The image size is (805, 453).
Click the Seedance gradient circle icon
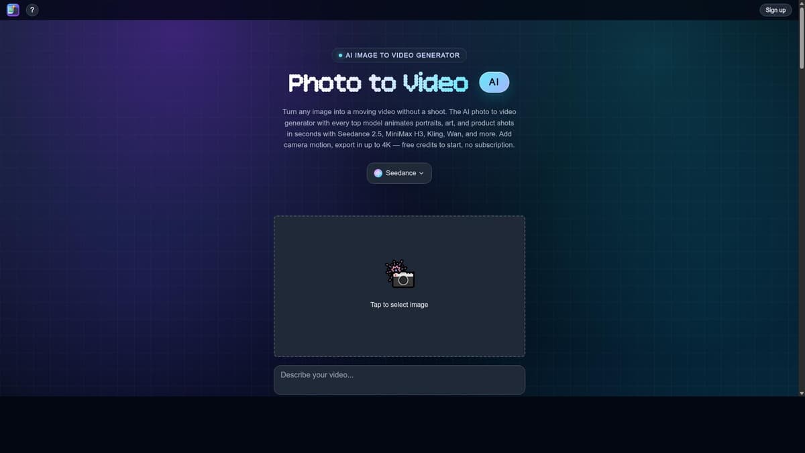[378, 173]
